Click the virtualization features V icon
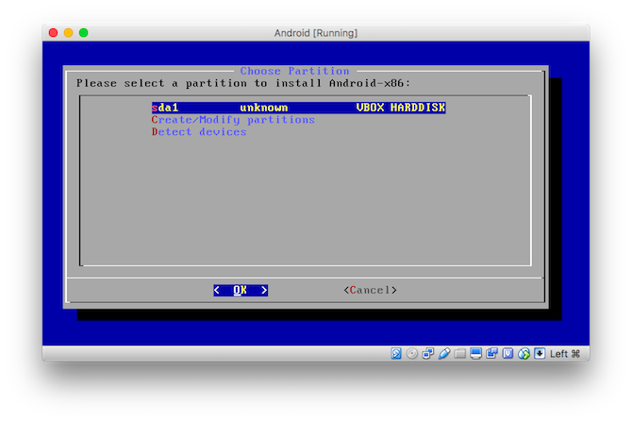The image size is (632, 422). (507, 354)
